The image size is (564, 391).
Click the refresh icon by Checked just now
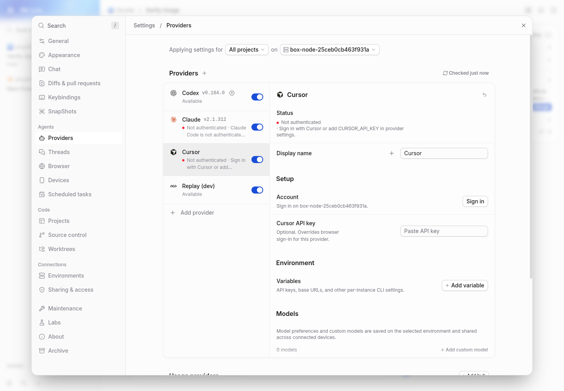click(445, 73)
